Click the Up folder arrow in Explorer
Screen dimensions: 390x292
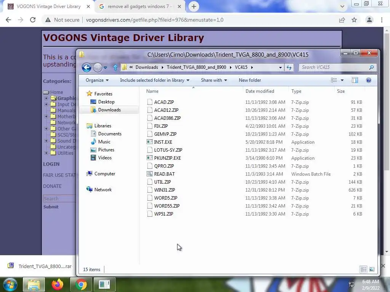[115, 67]
